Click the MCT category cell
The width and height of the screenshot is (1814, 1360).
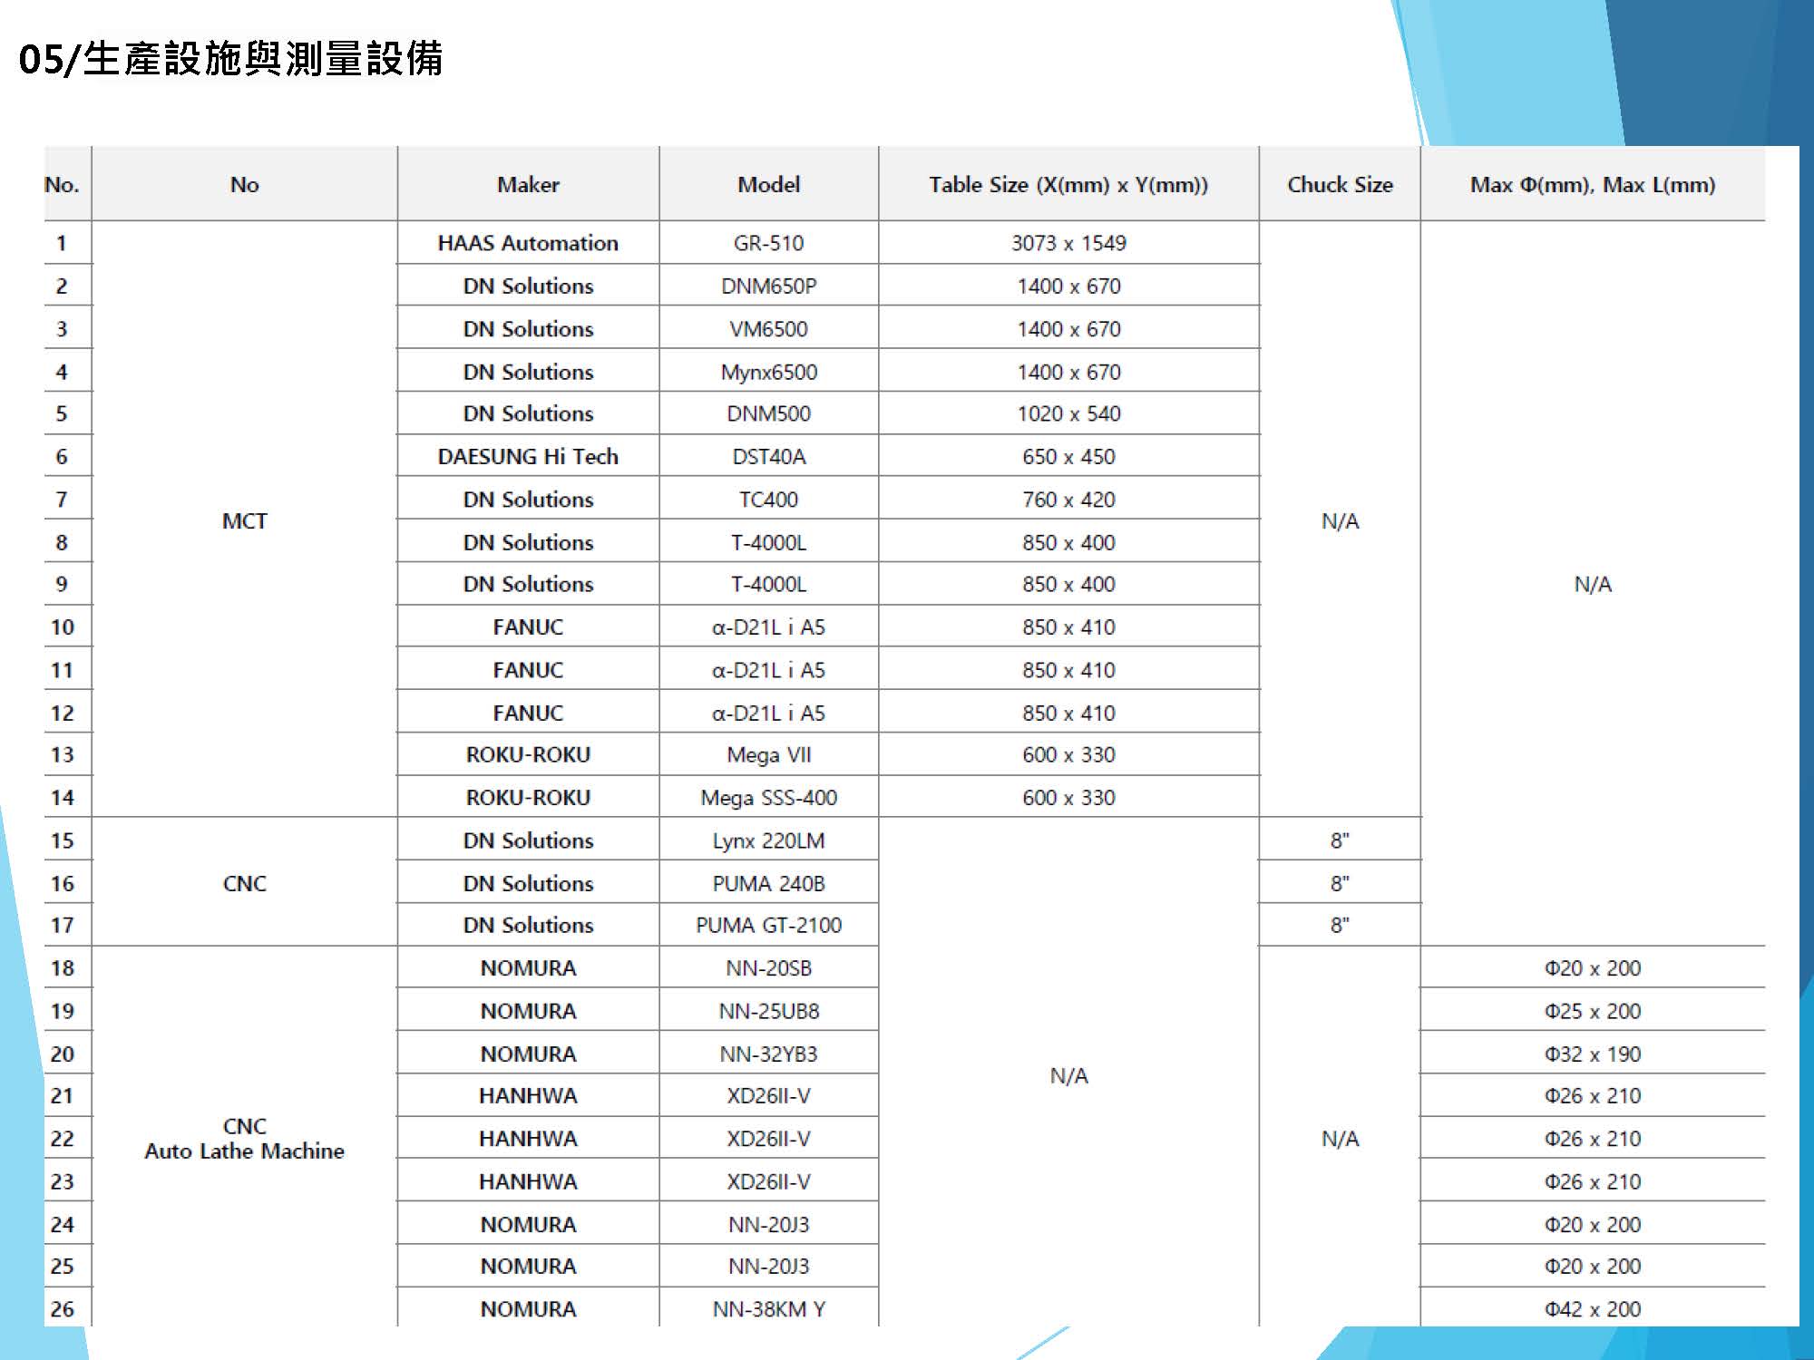[244, 521]
